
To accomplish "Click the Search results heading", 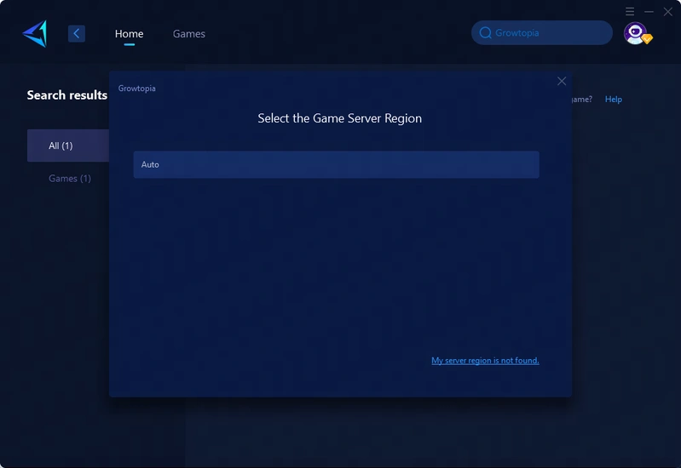I will tap(66, 95).
